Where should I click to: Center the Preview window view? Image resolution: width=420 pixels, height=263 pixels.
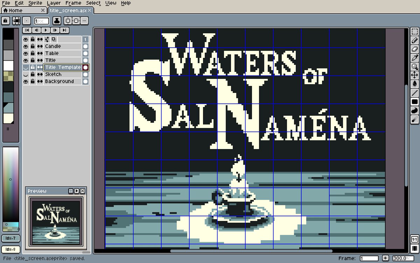tap(71, 191)
